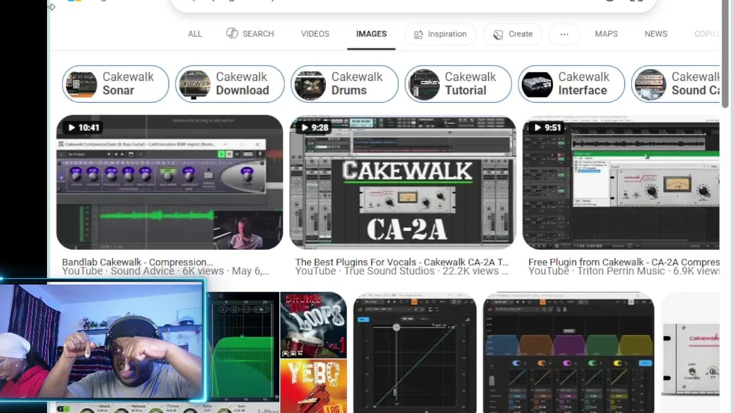Click the Cakewalk Drums chip thumbnail icon

coord(310,84)
